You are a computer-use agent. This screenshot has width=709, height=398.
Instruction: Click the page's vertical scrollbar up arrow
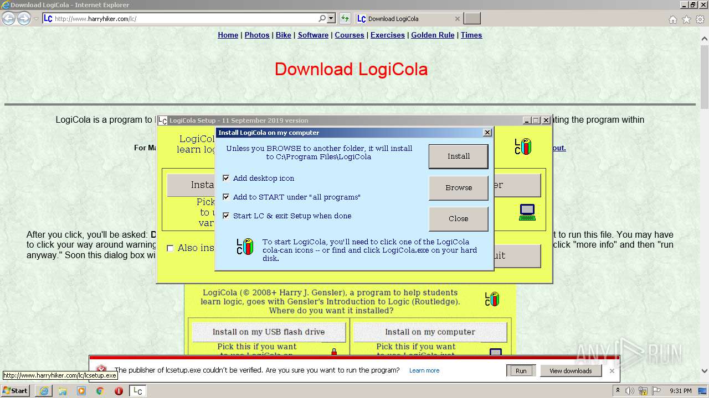coord(705,39)
